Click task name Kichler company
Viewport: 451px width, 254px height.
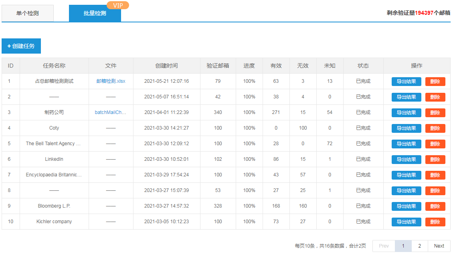(54, 222)
